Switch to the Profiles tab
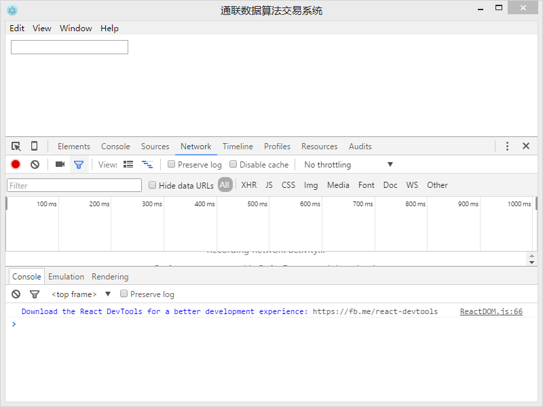543x407 pixels. [x=278, y=147]
